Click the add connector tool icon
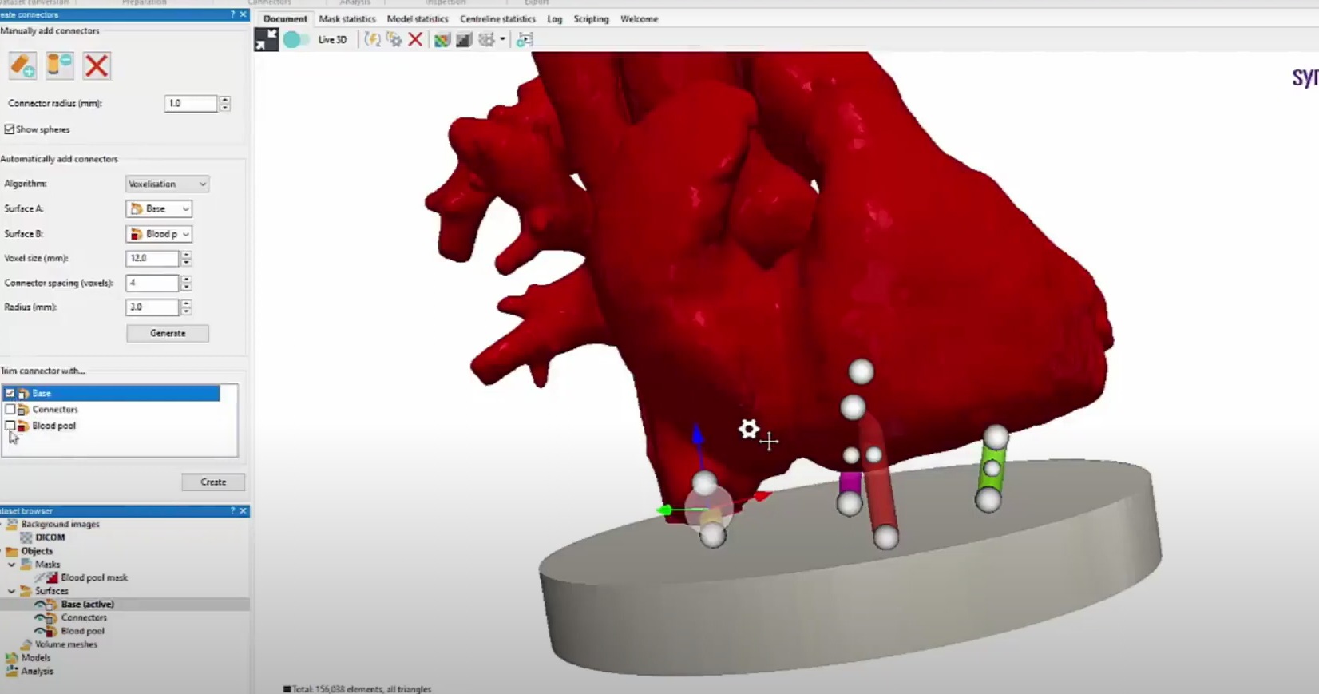1319x694 pixels. (22, 65)
